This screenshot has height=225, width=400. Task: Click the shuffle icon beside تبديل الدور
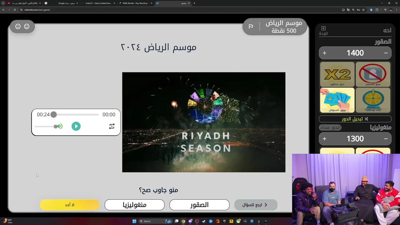coord(366,119)
